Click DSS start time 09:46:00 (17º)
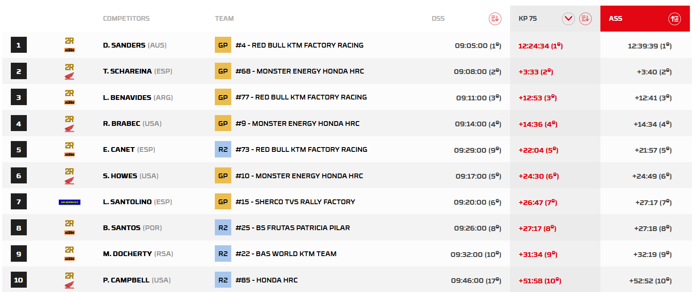This screenshot has width=692, height=292. coord(476,280)
